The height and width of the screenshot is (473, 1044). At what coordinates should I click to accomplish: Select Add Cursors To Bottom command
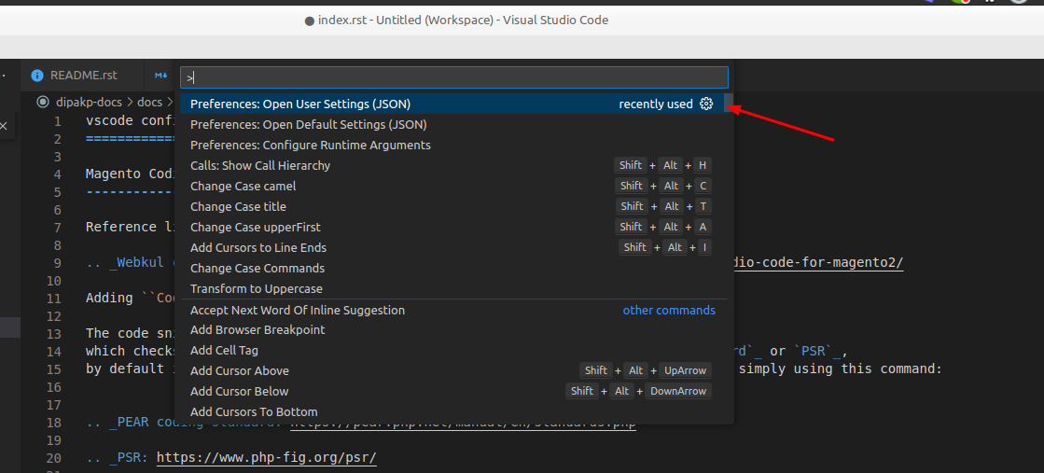[x=452, y=411]
